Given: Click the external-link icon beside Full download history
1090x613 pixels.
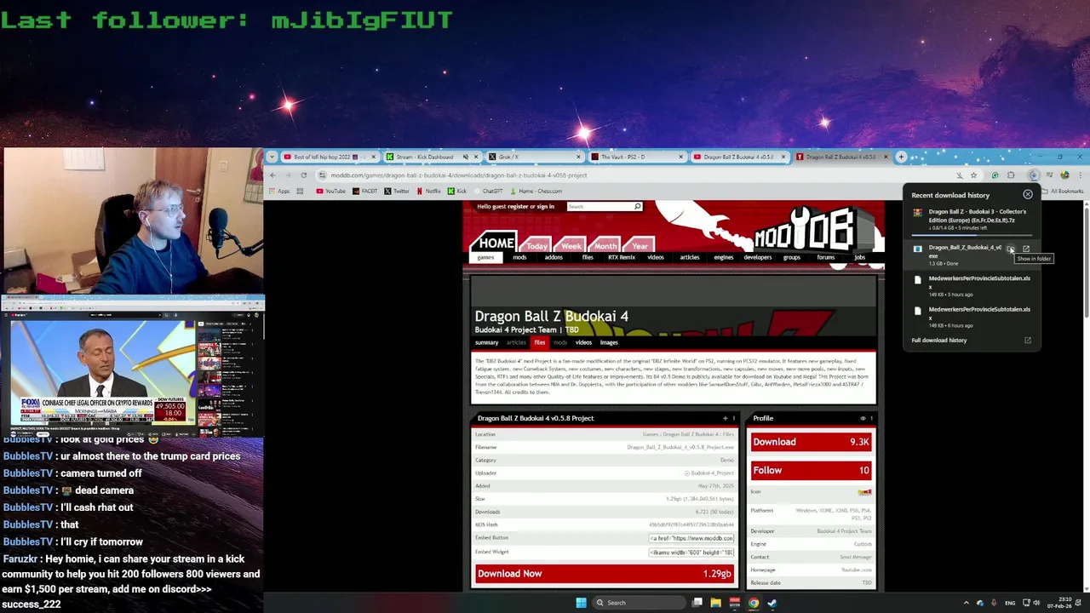Looking at the screenshot, I should click(1028, 341).
